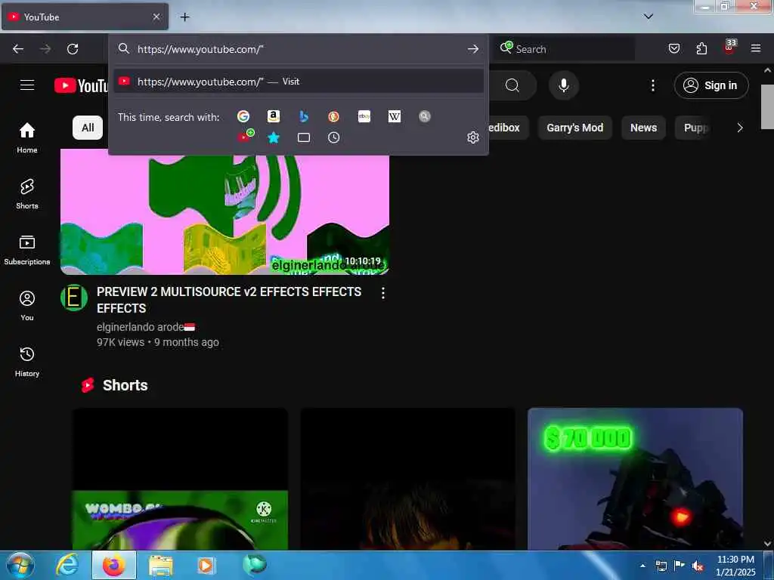Search within History using clock icon
Image resolution: width=774 pixels, height=580 pixels.
tap(333, 137)
